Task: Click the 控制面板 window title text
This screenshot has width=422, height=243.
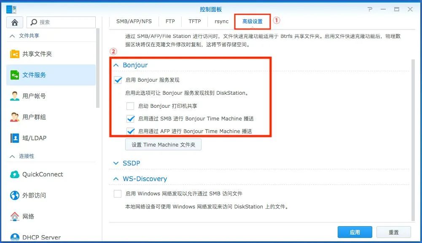Action: (211, 9)
